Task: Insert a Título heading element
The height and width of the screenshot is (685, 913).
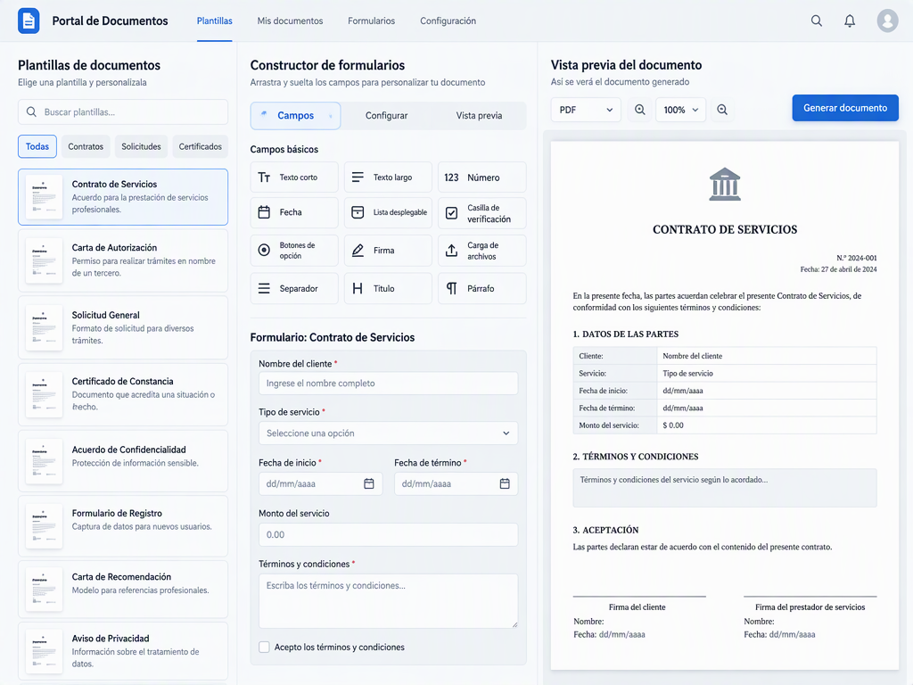Action: pos(388,288)
